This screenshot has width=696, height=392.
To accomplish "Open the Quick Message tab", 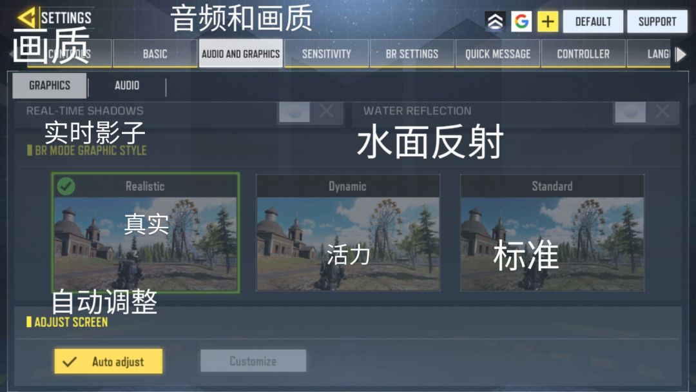I will click(x=498, y=54).
